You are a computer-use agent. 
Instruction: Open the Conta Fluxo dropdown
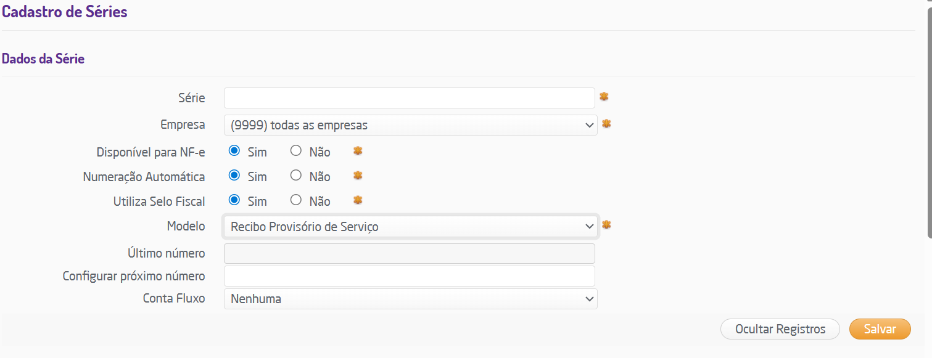point(410,299)
